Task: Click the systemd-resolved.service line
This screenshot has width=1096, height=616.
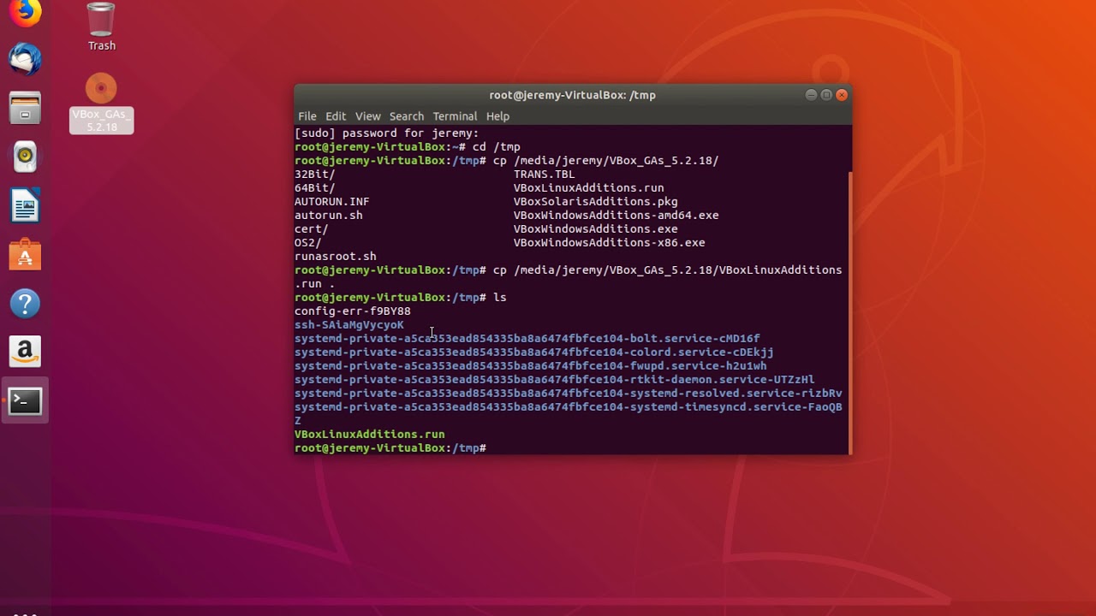Action: pos(569,394)
